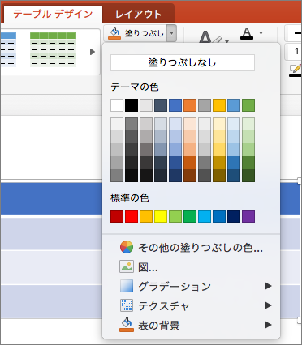Click the color wheel icon for more fill colors
The height and width of the screenshot is (345, 302).
pyautogui.click(x=127, y=247)
